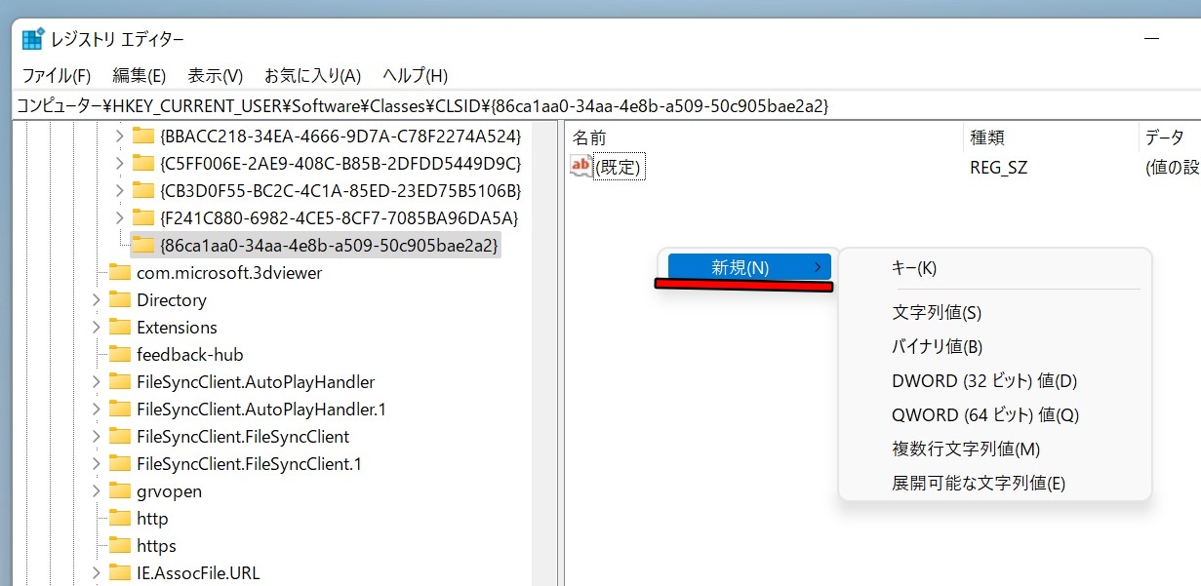Click the folder icon for com.microsoft.3dviewer
The width and height of the screenshot is (1201, 586).
click(x=120, y=273)
